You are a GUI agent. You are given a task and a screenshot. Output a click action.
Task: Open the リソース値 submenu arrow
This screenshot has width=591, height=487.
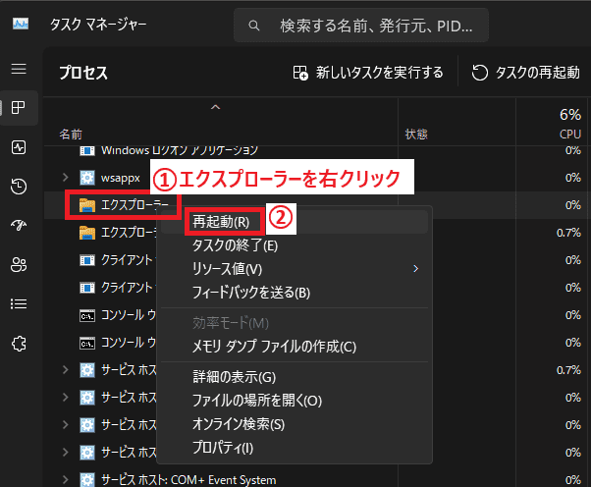coord(416,268)
